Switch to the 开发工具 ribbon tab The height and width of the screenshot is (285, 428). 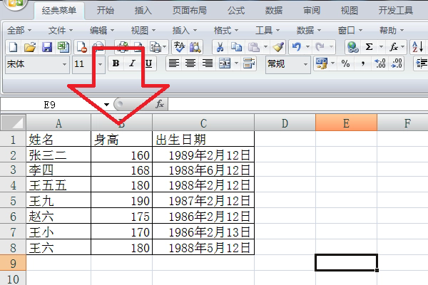point(395,11)
